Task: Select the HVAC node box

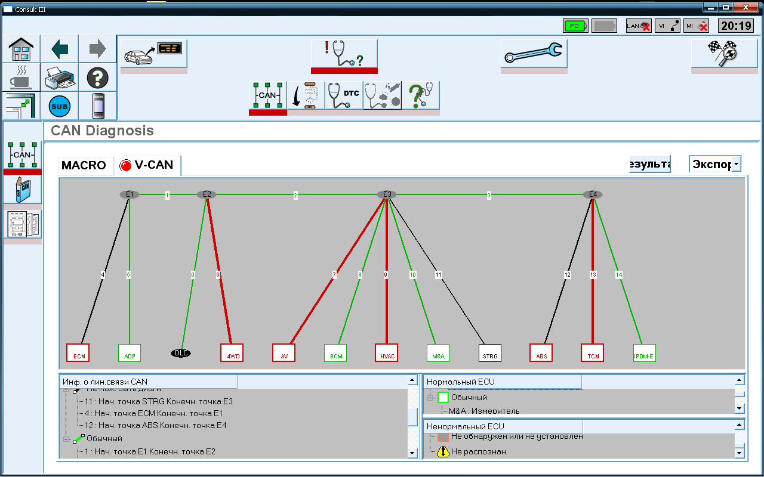Action: pos(386,352)
